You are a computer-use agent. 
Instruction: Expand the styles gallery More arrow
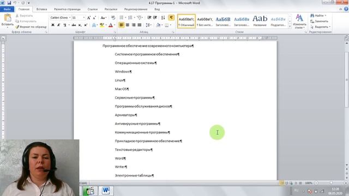coord(290,27)
